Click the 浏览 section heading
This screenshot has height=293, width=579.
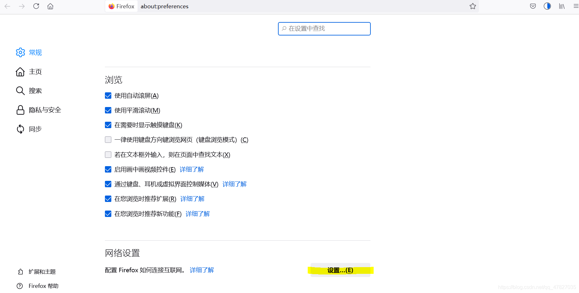[114, 80]
